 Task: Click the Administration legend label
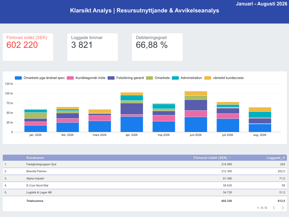click(x=191, y=78)
